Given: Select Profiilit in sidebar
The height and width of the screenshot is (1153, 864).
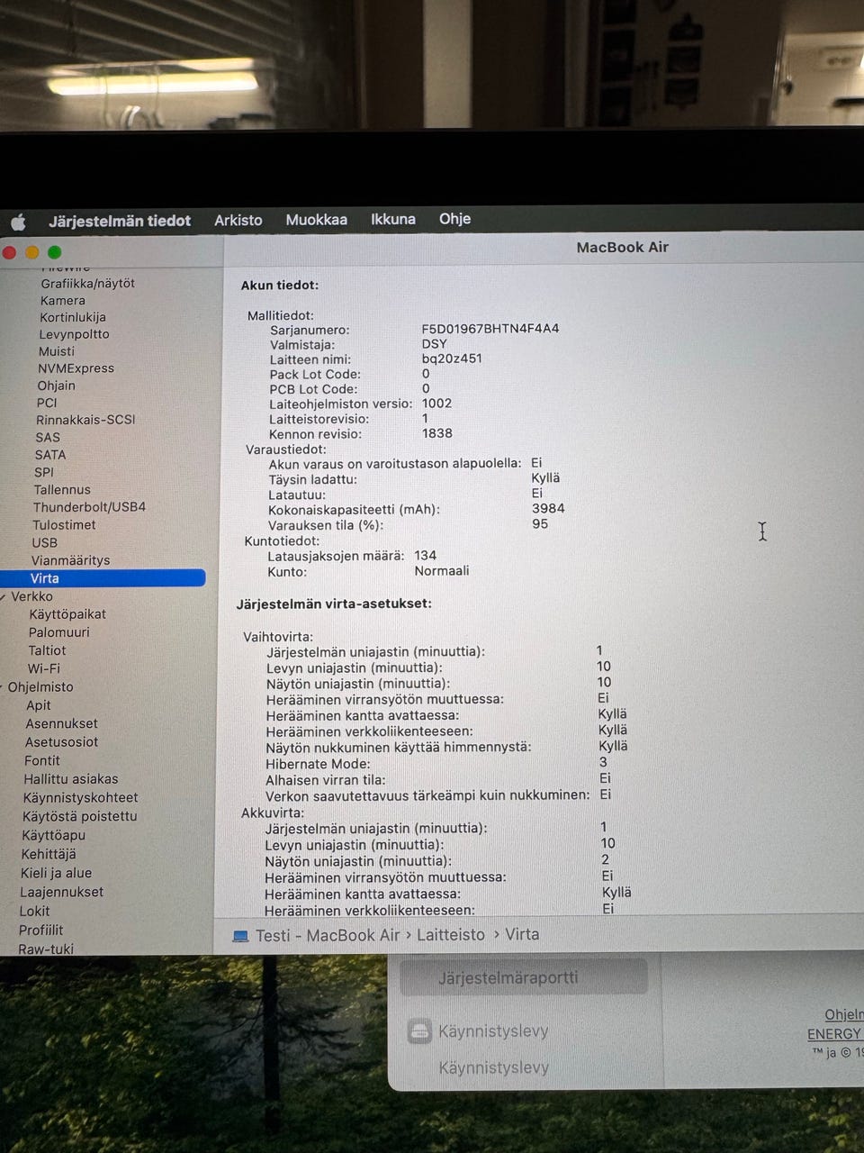Looking at the screenshot, I should (41, 930).
